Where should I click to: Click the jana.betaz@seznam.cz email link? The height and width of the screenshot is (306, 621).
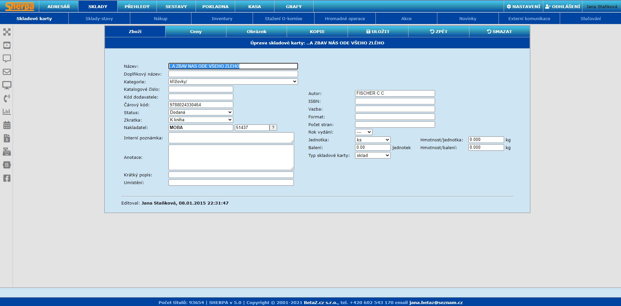(x=436, y=302)
